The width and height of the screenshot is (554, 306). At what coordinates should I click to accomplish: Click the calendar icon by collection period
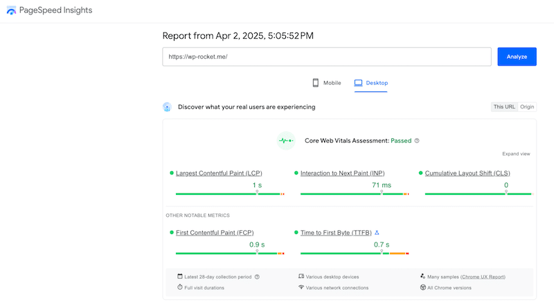(180, 276)
